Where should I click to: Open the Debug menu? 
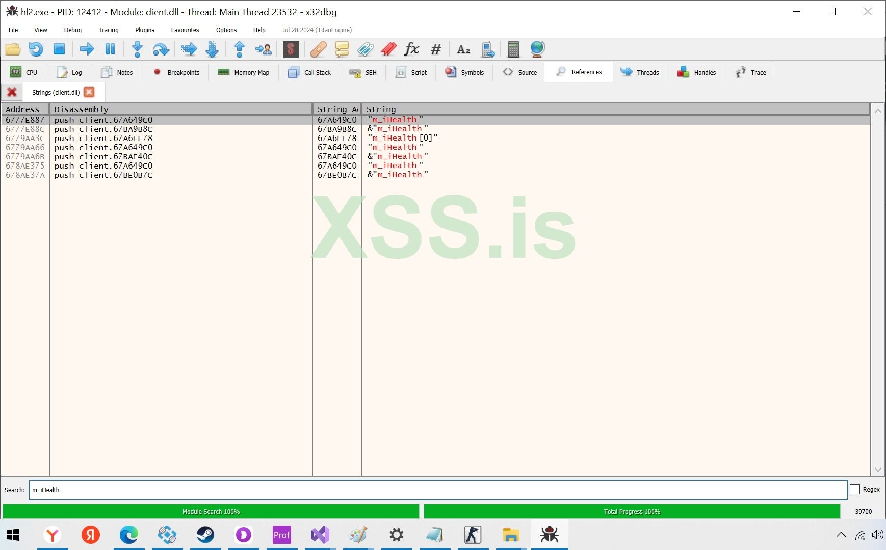[x=73, y=30]
